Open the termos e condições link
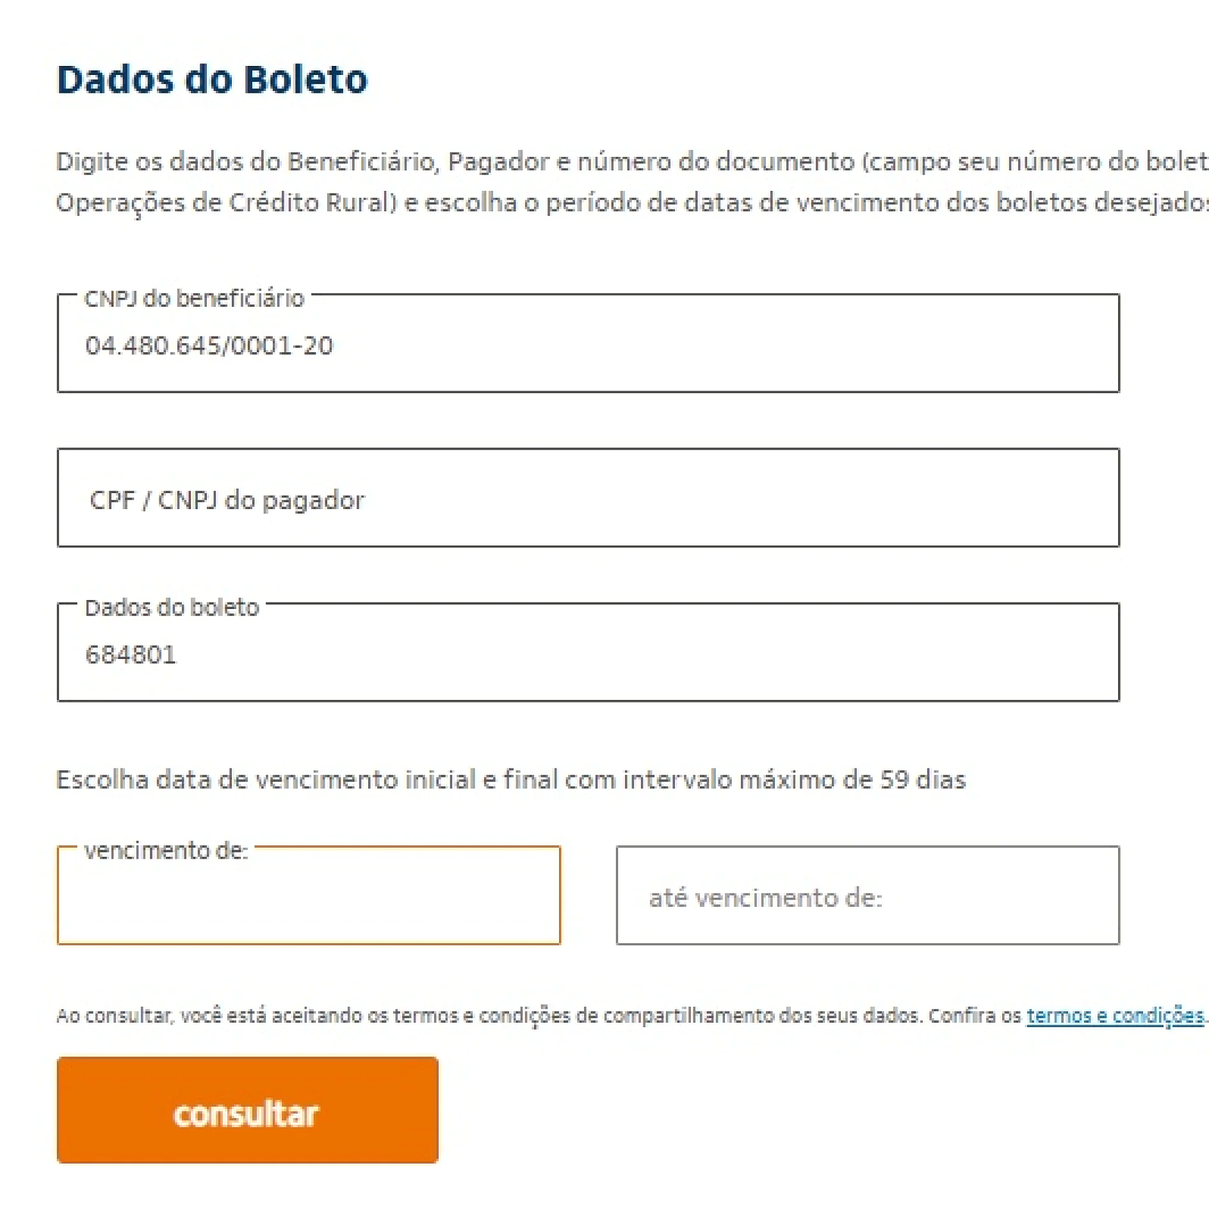 pyautogui.click(x=1114, y=1015)
